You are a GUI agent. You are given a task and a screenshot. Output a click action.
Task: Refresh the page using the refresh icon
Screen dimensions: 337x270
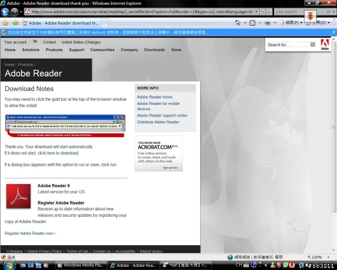point(262,12)
